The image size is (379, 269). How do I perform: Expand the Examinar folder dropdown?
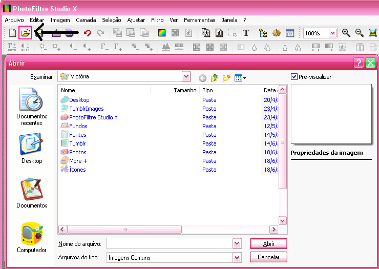(x=186, y=77)
